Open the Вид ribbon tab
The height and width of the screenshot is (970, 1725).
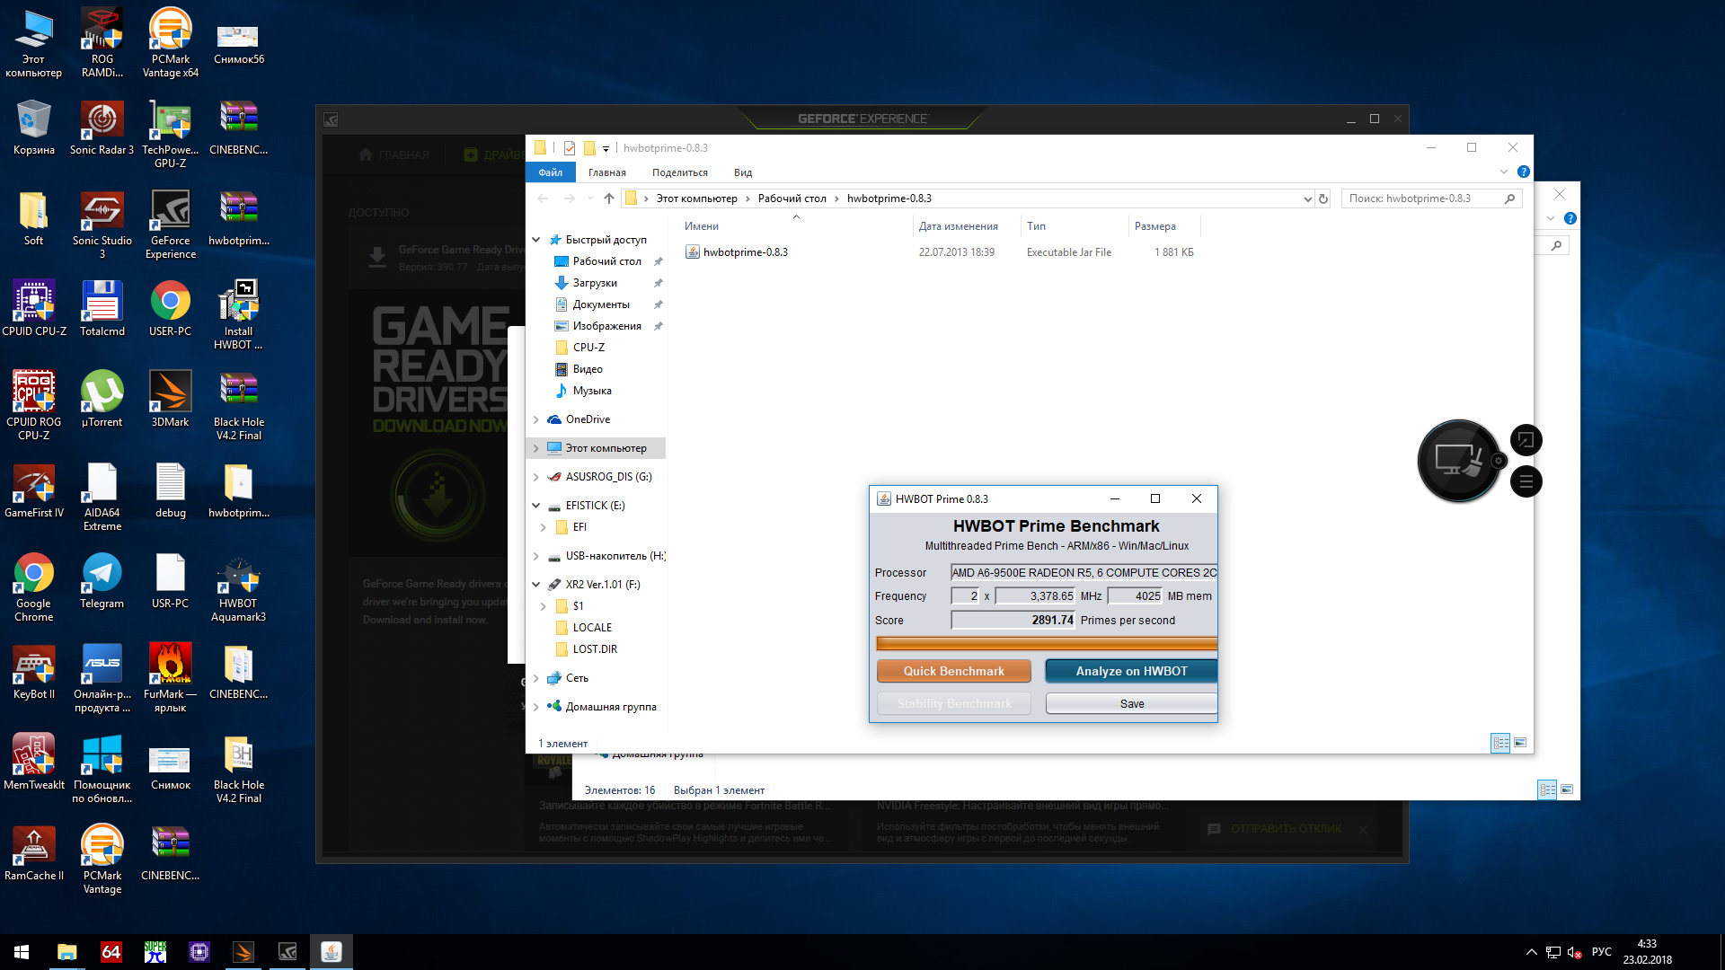pyautogui.click(x=743, y=172)
